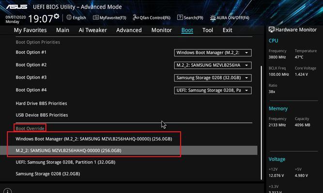The height and width of the screenshot is (193, 323).
Task: Click the Ratio value 38x
Action: coord(272,92)
